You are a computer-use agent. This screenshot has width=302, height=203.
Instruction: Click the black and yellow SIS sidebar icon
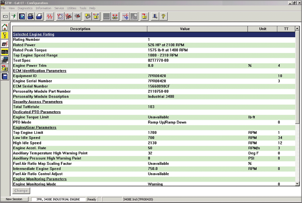[x=5, y=52]
